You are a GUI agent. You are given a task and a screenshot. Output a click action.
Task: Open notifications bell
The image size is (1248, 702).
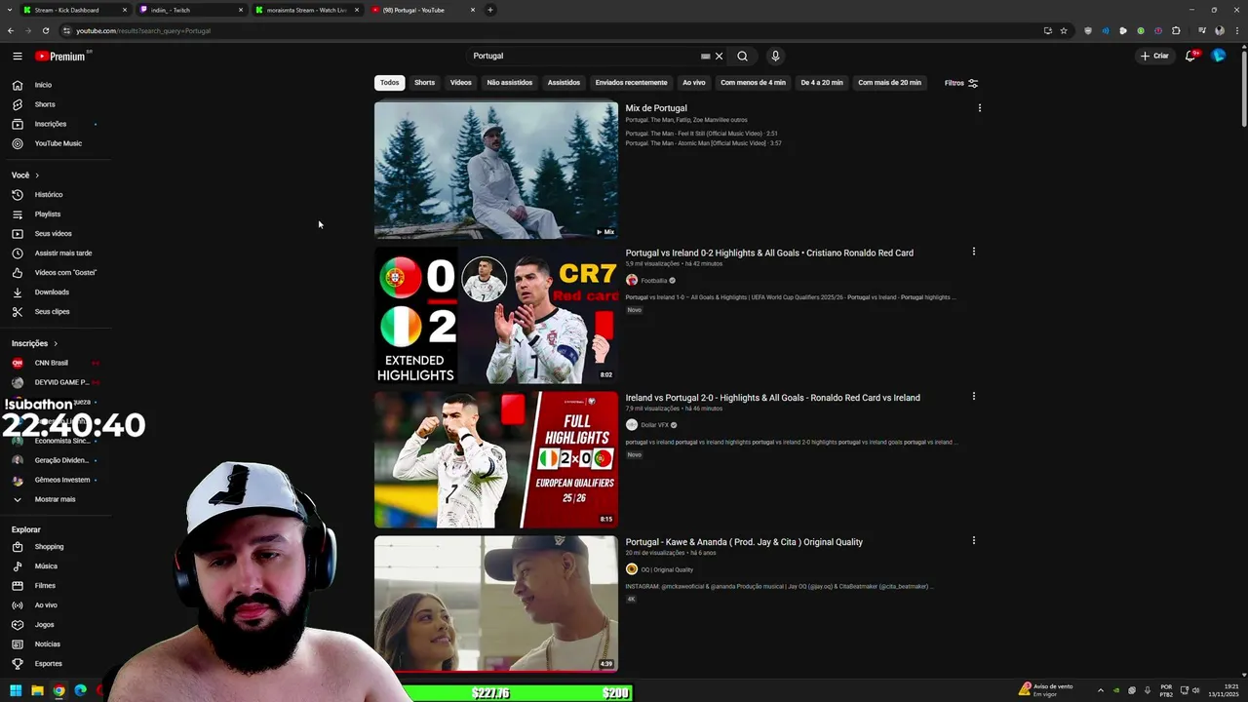(1190, 56)
